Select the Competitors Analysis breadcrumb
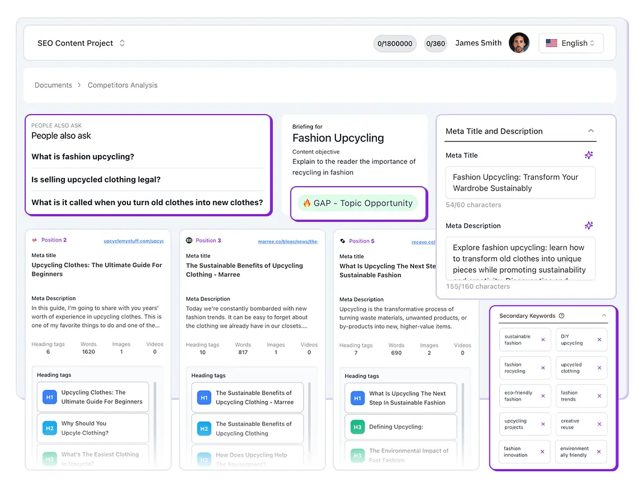 point(122,85)
